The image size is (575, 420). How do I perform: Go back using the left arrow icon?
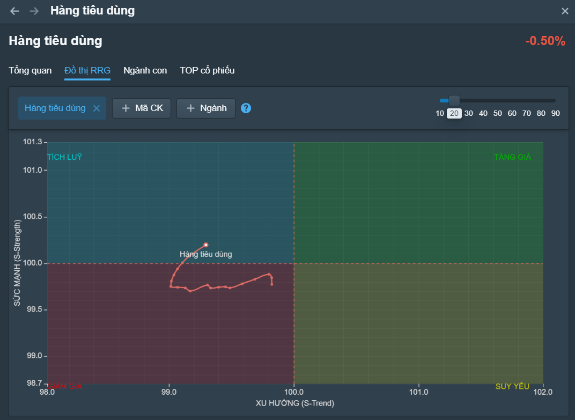[x=14, y=11]
